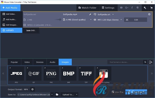Click the Facebook icon
The height and width of the screenshot is (98, 155).
coord(132,8)
